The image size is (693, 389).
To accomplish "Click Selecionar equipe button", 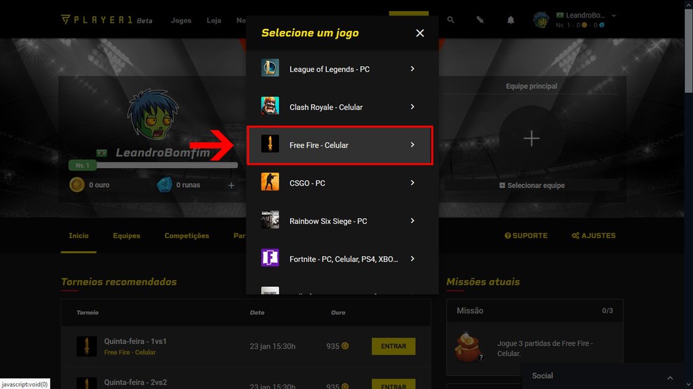I will pyautogui.click(x=532, y=186).
